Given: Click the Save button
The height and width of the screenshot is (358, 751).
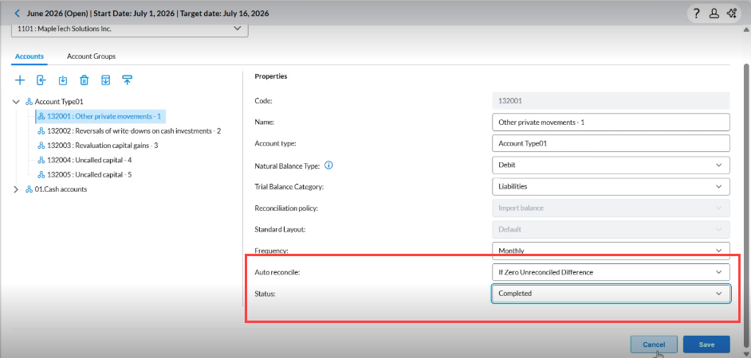Looking at the screenshot, I should pos(706,344).
